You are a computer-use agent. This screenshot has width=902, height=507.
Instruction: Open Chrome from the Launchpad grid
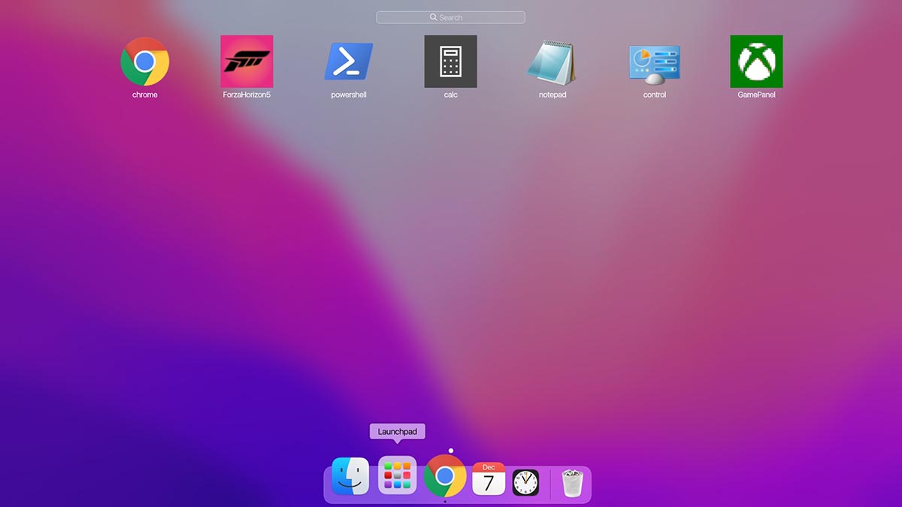pyautogui.click(x=144, y=62)
